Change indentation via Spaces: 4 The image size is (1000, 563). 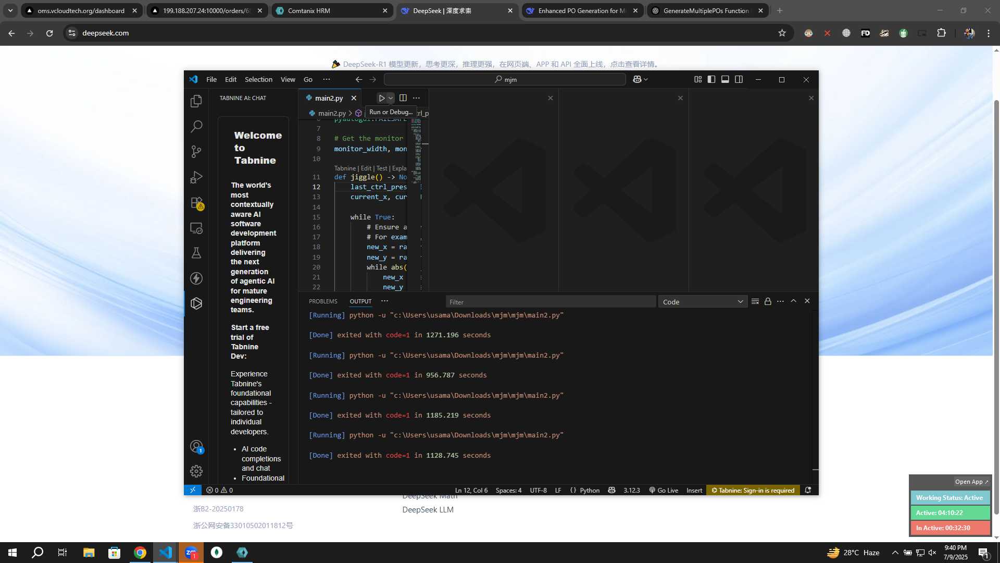tap(508, 490)
